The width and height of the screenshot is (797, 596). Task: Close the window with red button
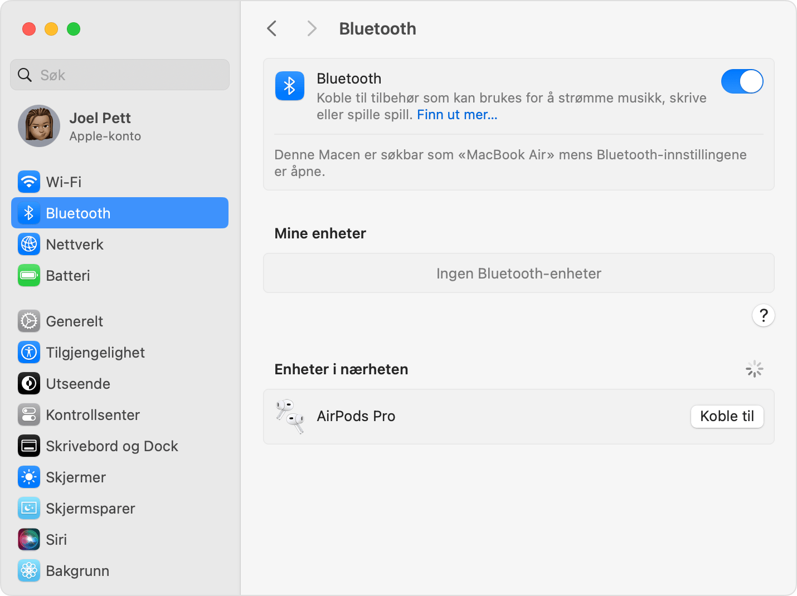point(29,29)
